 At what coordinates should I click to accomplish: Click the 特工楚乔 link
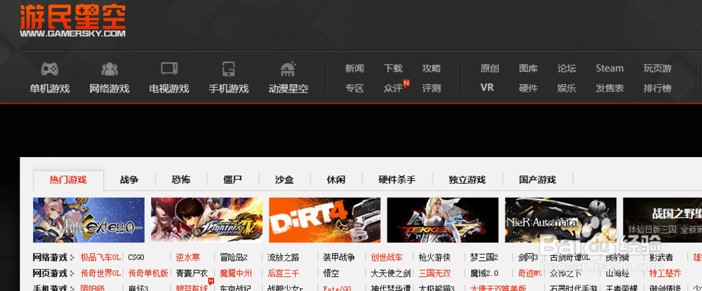[x=665, y=273]
